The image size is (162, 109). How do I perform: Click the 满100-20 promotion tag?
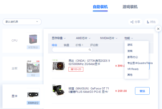pos(76,69)
